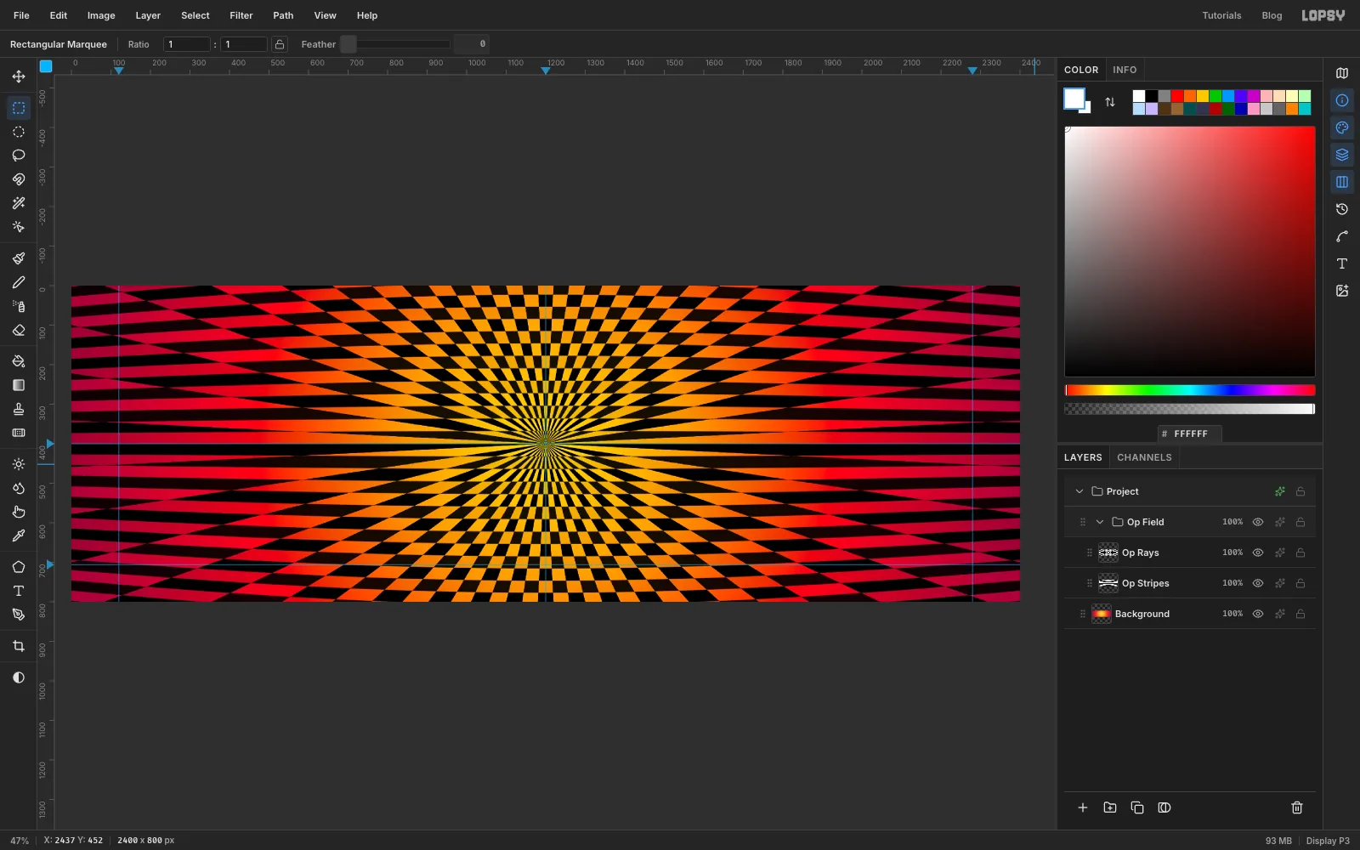The image size is (1360, 850).
Task: Switch to the Info tab
Action: pos(1125,70)
